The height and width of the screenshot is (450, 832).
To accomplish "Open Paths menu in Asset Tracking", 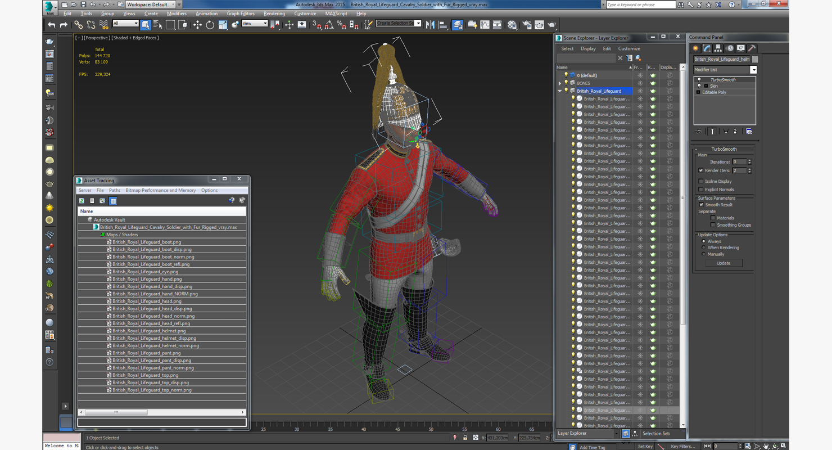I will pos(115,191).
